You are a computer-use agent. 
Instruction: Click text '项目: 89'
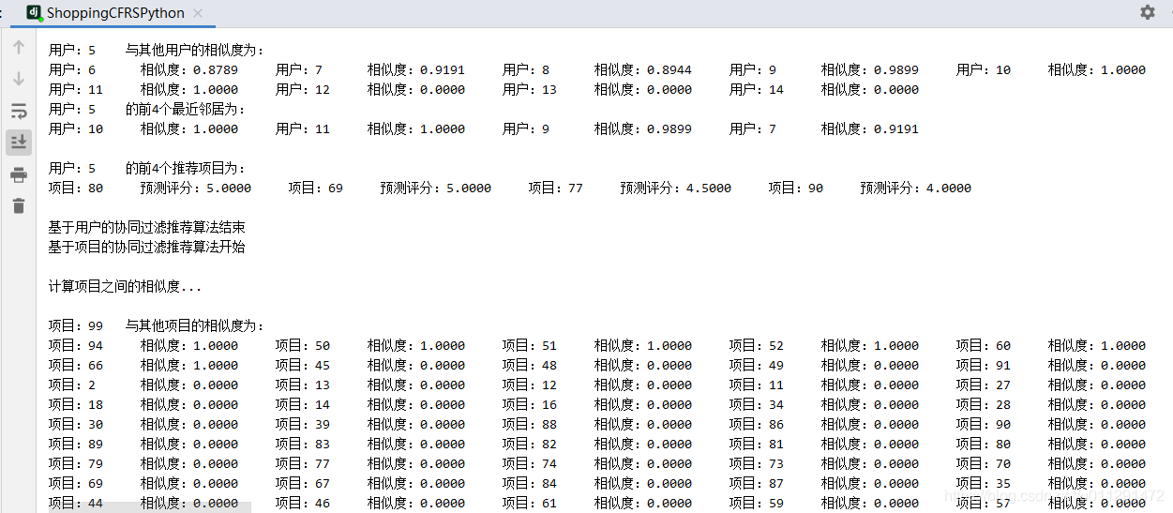click(76, 444)
